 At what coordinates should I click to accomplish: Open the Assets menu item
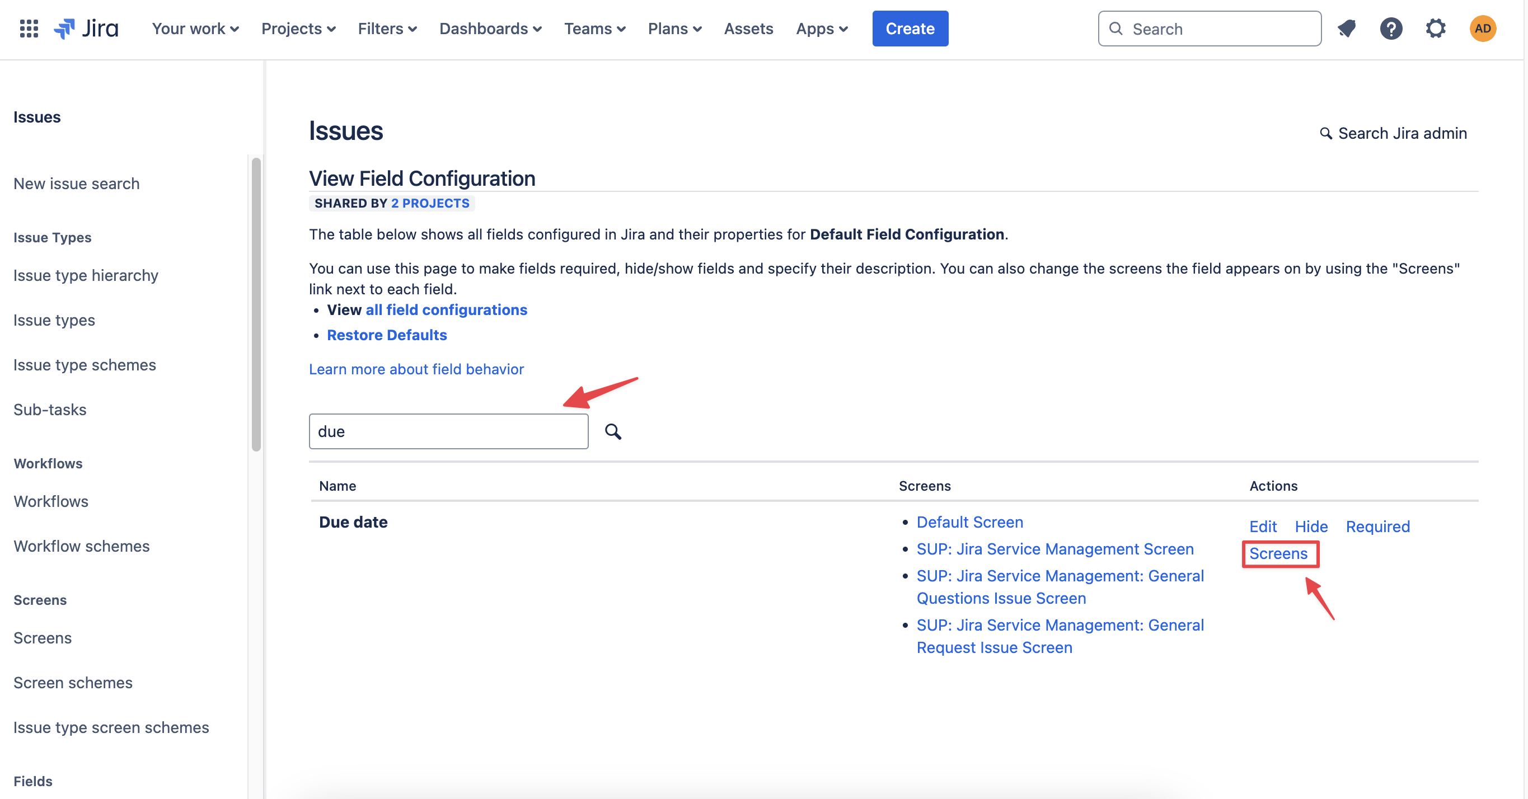(748, 29)
